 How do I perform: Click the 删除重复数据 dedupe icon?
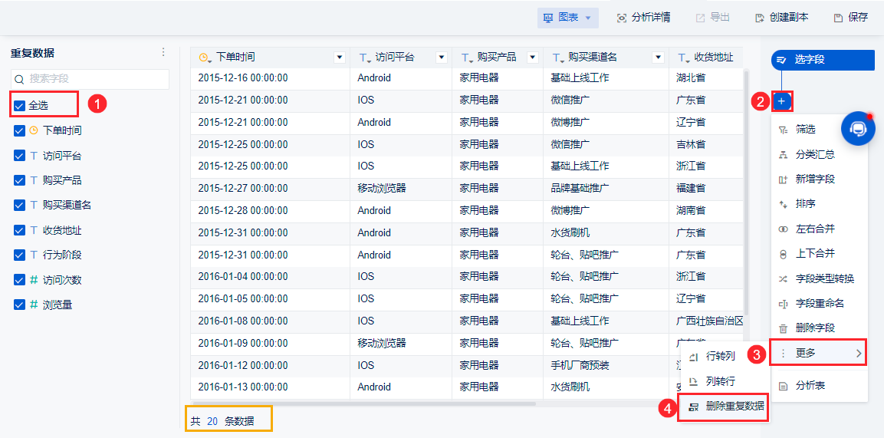click(x=695, y=407)
